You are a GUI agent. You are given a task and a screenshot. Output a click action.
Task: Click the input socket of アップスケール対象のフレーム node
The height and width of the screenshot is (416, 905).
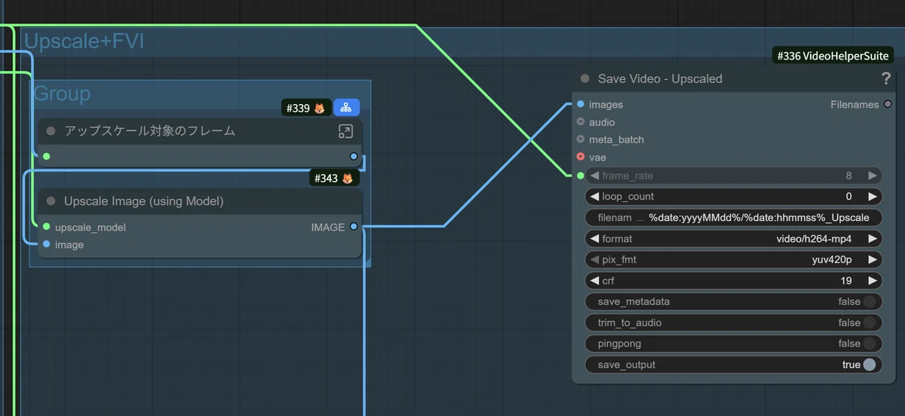point(47,156)
